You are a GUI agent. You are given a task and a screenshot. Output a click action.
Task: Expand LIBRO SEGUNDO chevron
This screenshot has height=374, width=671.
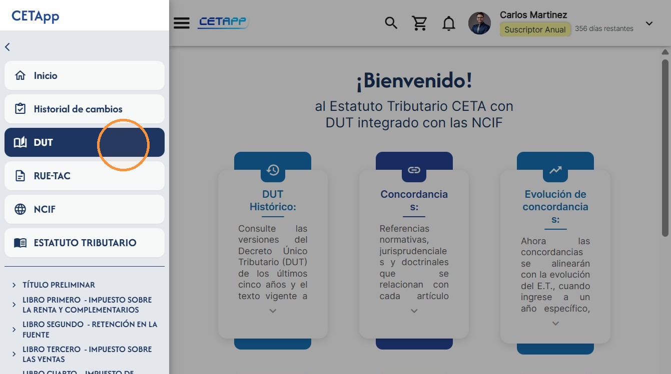(14, 330)
